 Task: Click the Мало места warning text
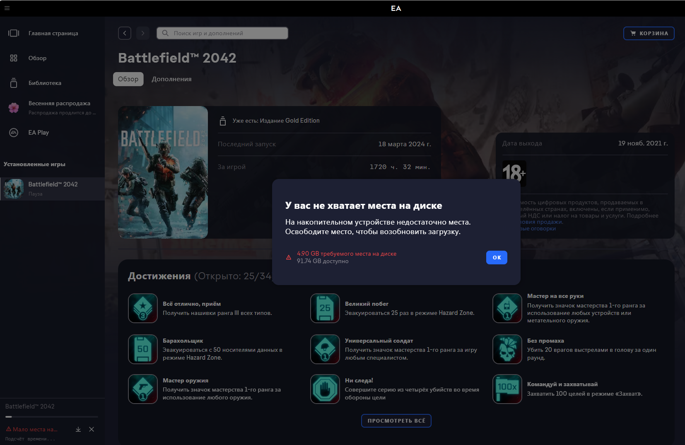[x=35, y=429]
